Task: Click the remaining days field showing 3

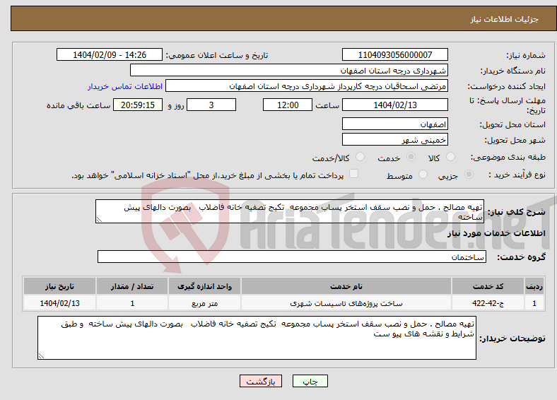Action: [x=211, y=105]
